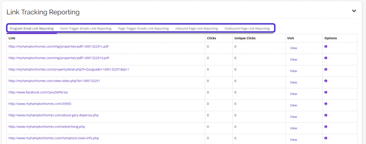Viewport: 366px width, 144px height.
Task: Open the view-video.php link URL
Action: [x=54, y=81]
